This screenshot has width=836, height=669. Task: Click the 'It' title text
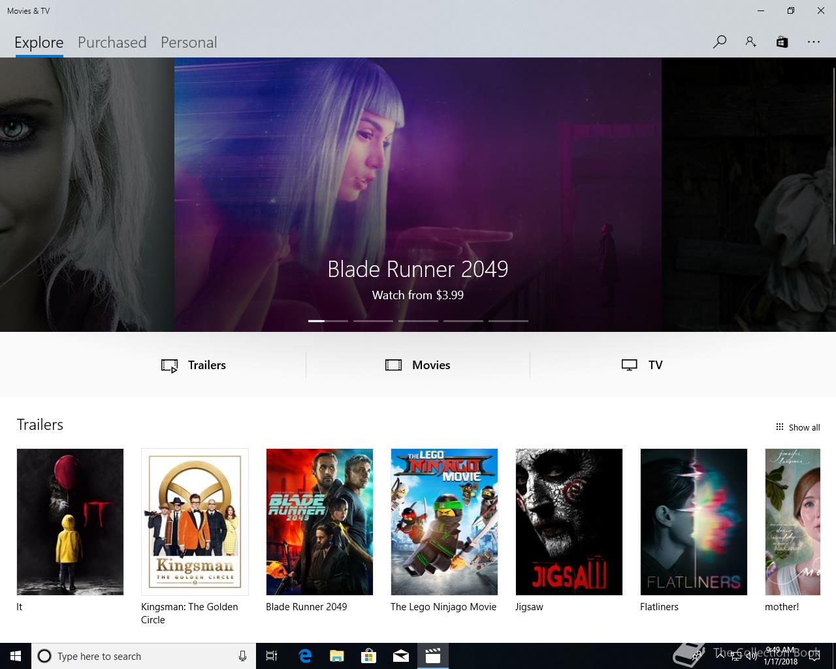point(20,607)
